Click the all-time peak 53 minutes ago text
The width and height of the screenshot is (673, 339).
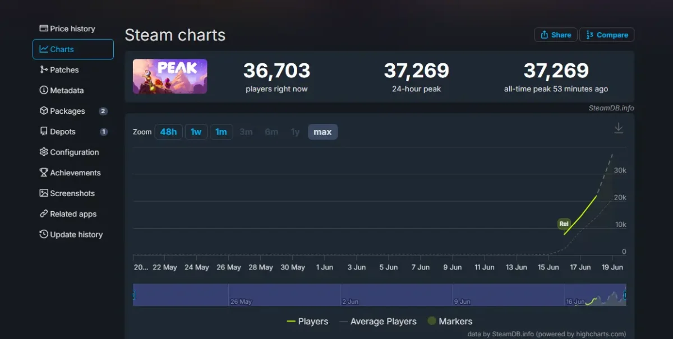tap(556, 89)
